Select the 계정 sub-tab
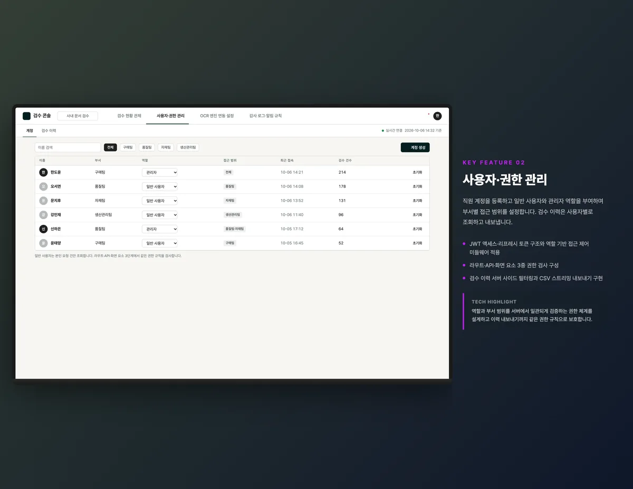This screenshot has width=633, height=489. [30, 130]
